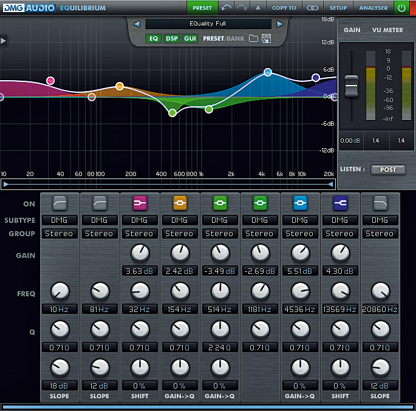Expand the left side panel arrow
Viewport: 416px width, 411px height.
pos(3,41)
